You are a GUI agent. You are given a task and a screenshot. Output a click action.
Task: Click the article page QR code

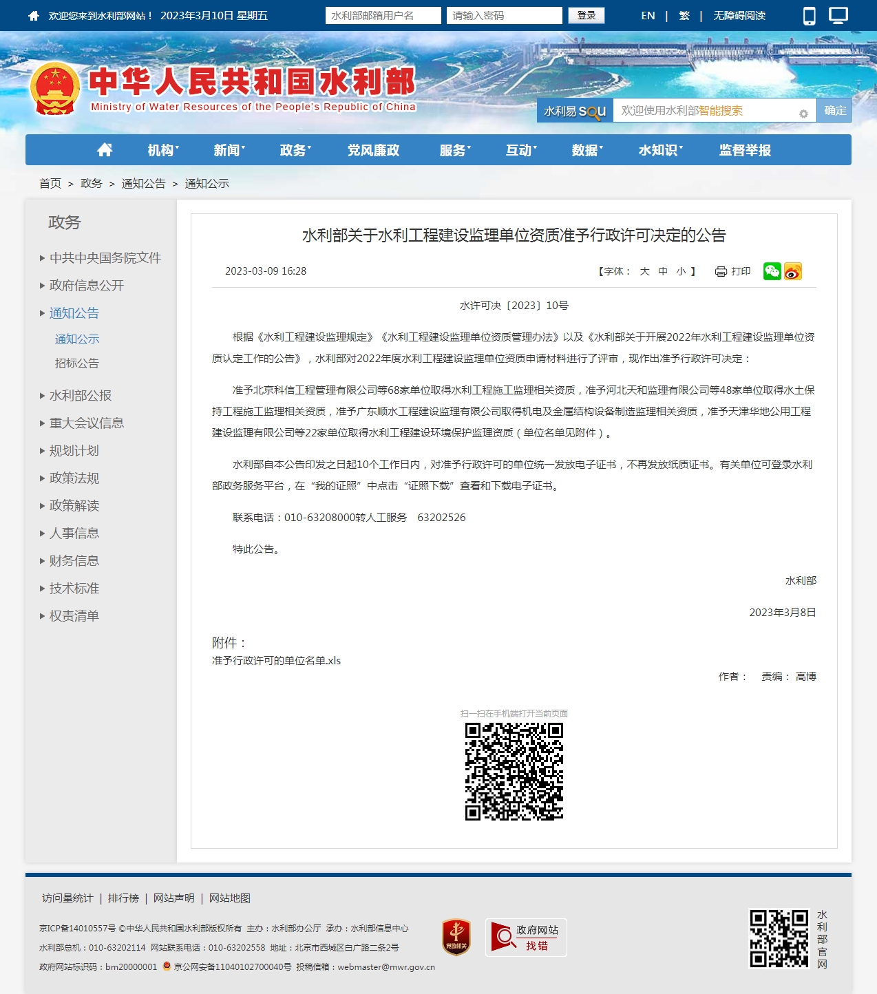click(x=514, y=772)
